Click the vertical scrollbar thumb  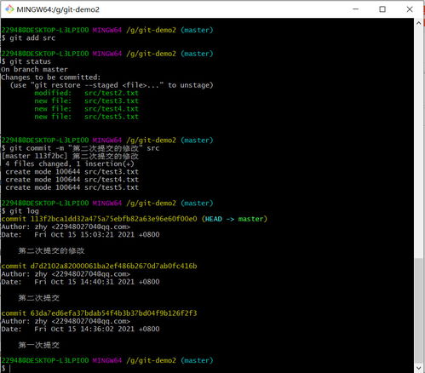tap(418, 311)
